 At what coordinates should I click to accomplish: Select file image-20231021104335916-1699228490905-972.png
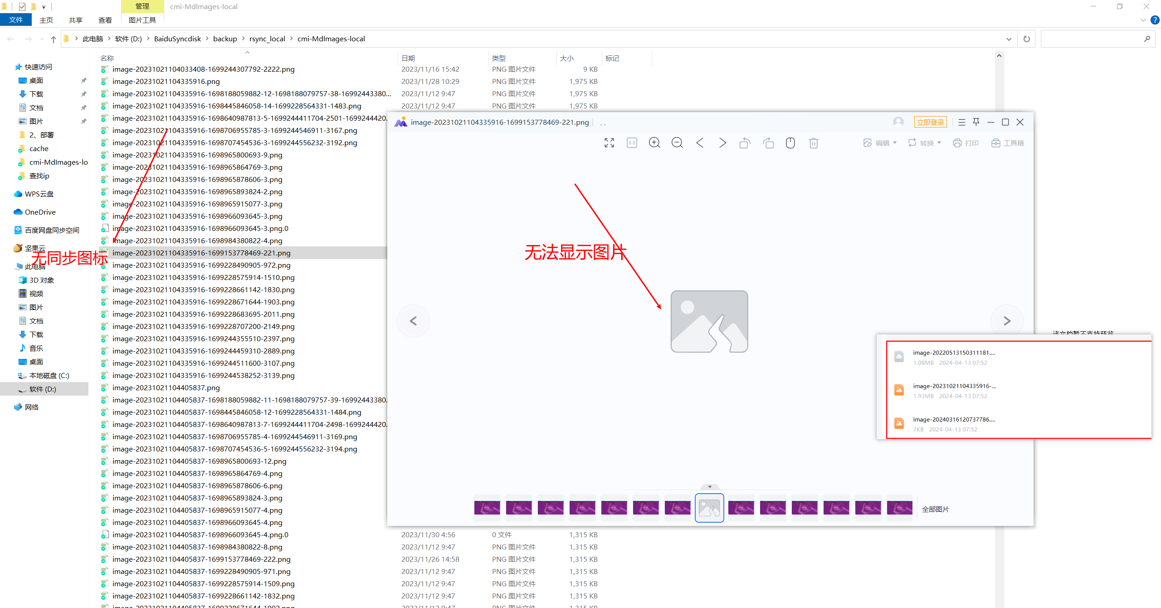[201, 265]
